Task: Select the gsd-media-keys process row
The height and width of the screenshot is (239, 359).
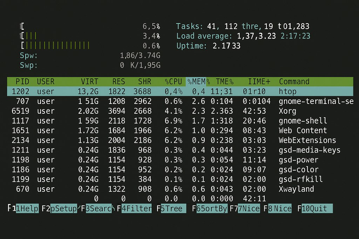Action: click(180, 150)
